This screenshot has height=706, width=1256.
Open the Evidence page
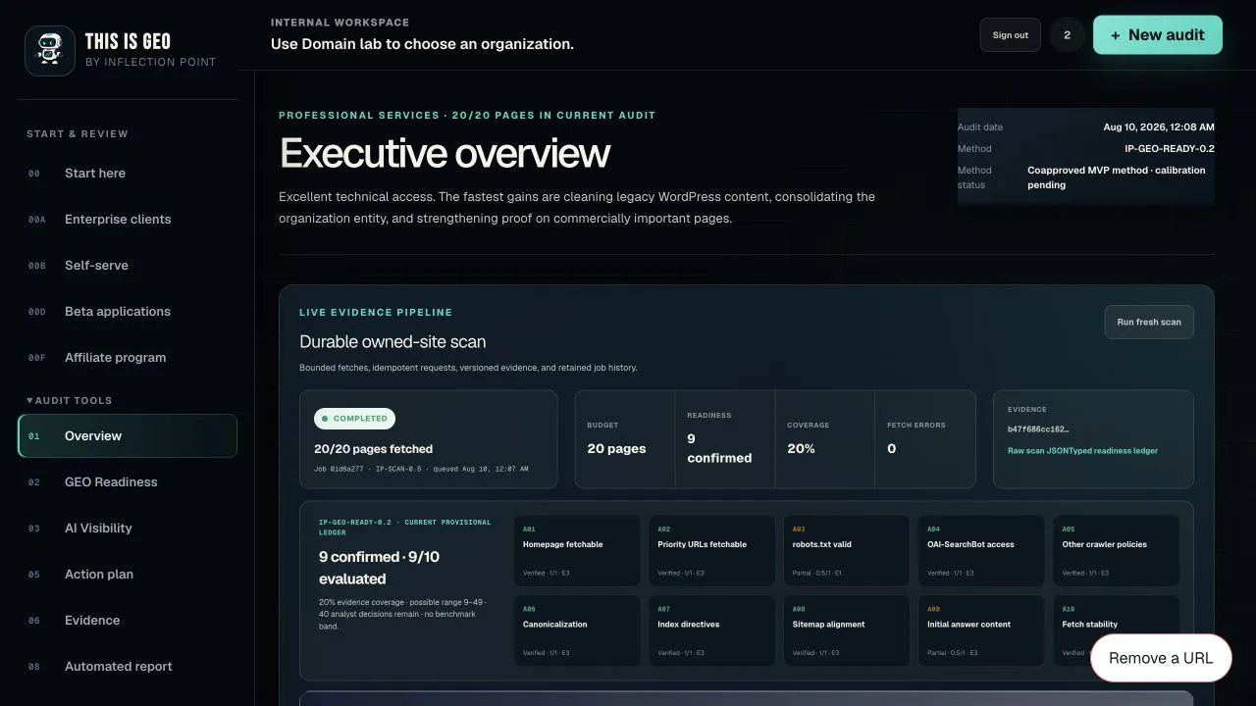point(128,621)
